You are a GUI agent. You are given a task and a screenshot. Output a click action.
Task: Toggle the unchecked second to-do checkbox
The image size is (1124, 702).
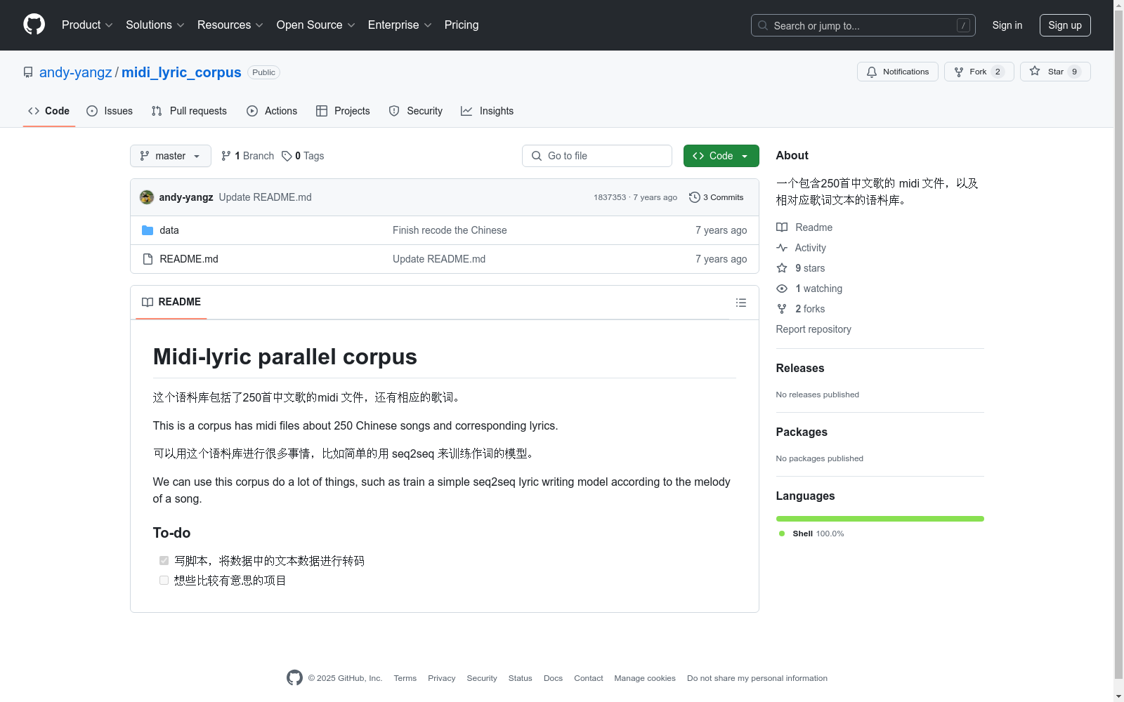(x=164, y=581)
